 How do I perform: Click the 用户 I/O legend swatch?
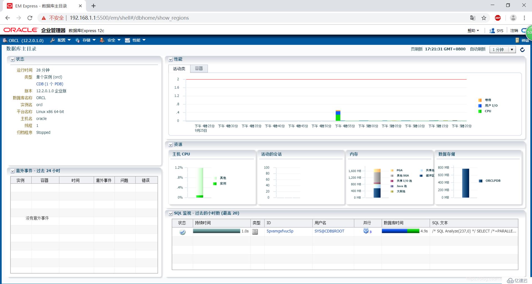(480, 106)
